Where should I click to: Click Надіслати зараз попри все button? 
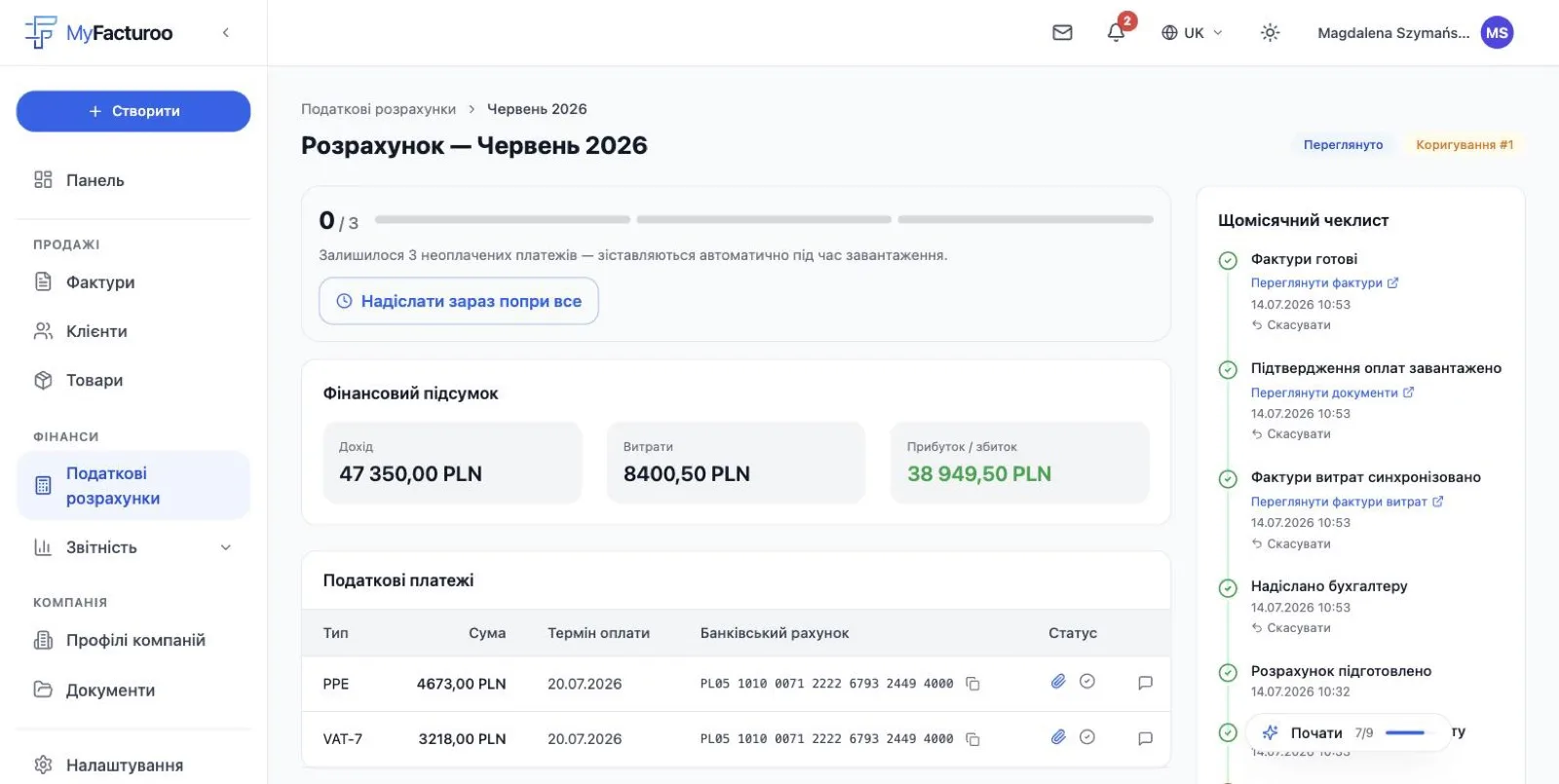tap(459, 301)
